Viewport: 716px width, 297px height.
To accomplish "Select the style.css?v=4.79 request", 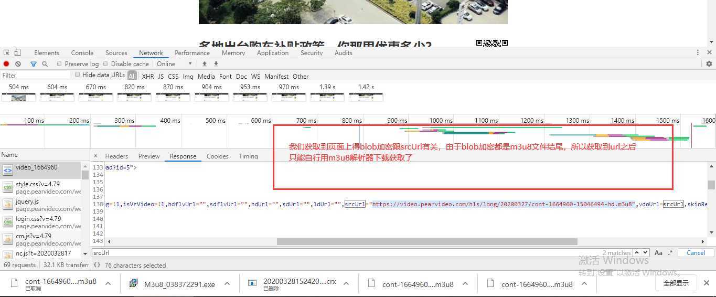I will coord(41,187).
